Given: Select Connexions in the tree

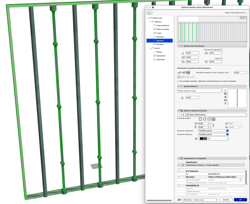Looking at the screenshot, I should pyautogui.click(x=161, y=56).
